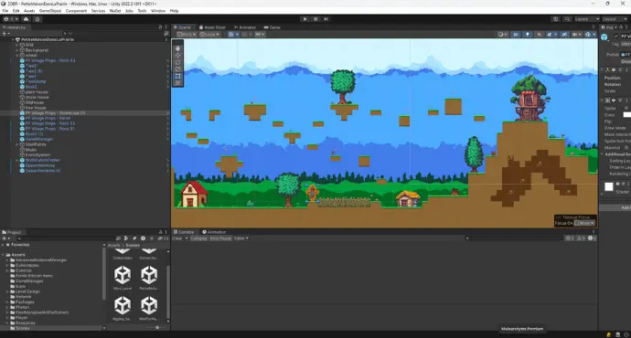The height and width of the screenshot is (338, 631).
Task: Switch to the Game tab
Action: coord(272,27)
